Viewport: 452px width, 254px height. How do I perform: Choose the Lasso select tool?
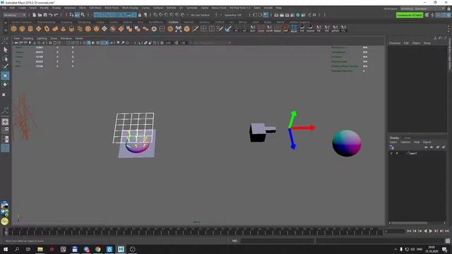(x=5, y=59)
